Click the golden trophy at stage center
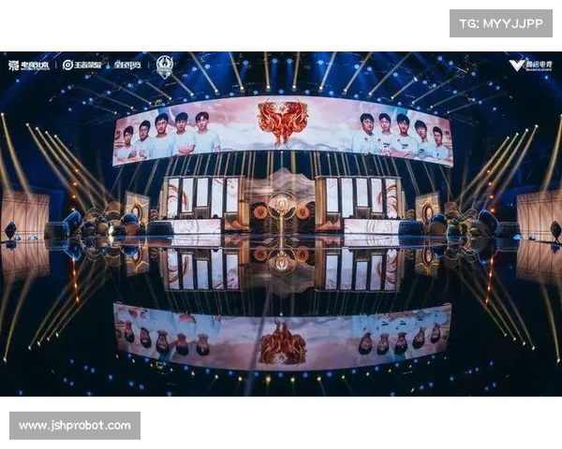 coord(281,213)
